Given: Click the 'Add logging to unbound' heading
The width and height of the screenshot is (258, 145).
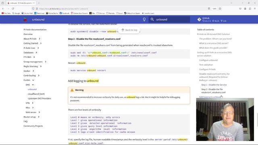Looking at the screenshot, I should point(83,81).
